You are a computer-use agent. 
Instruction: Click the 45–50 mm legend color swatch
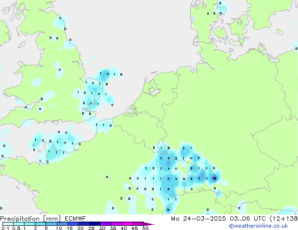138,224
